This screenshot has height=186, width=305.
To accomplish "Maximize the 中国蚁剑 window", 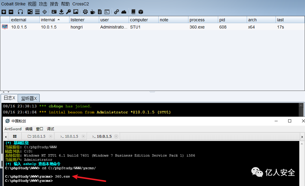I will [290, 121].
